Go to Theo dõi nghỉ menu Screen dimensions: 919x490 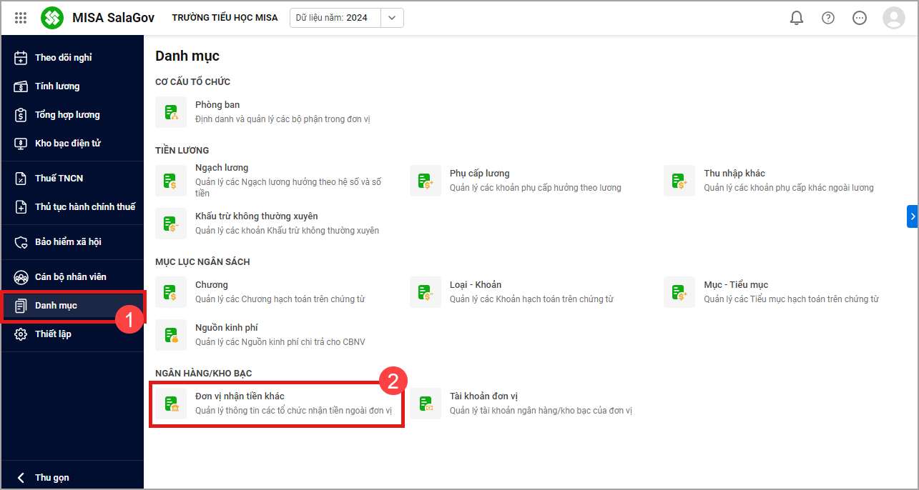(x=64, y=58)
